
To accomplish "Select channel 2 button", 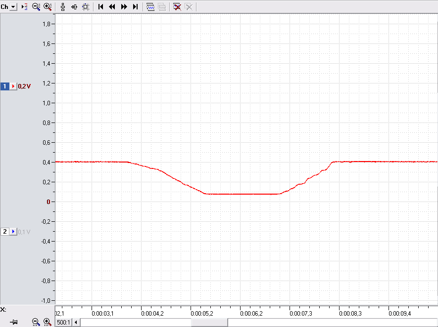I will click(5, 232).
